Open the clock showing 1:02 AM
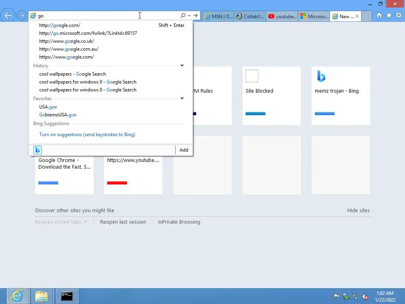This screenshot has width=405, height=304. (x=385, y=296)
